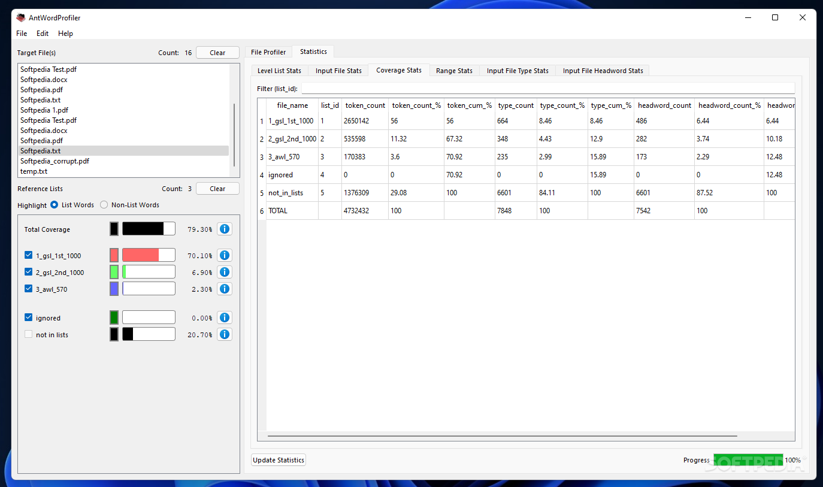Image resolution: width=823 pixels, height=487 pixels.
Task: Click the token_cum_% column header
Action: pyautogui.click(x=470, y=105)
